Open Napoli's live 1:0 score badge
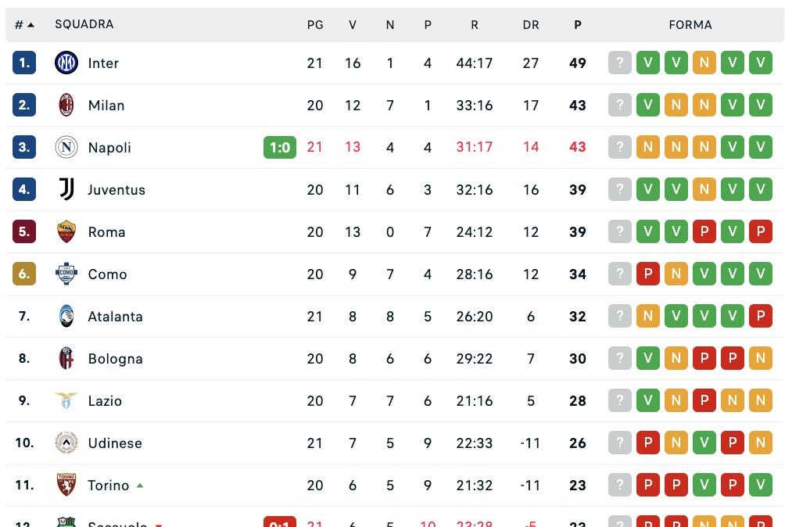The width and height of the screenshot is (785, 527). [280, 148]
